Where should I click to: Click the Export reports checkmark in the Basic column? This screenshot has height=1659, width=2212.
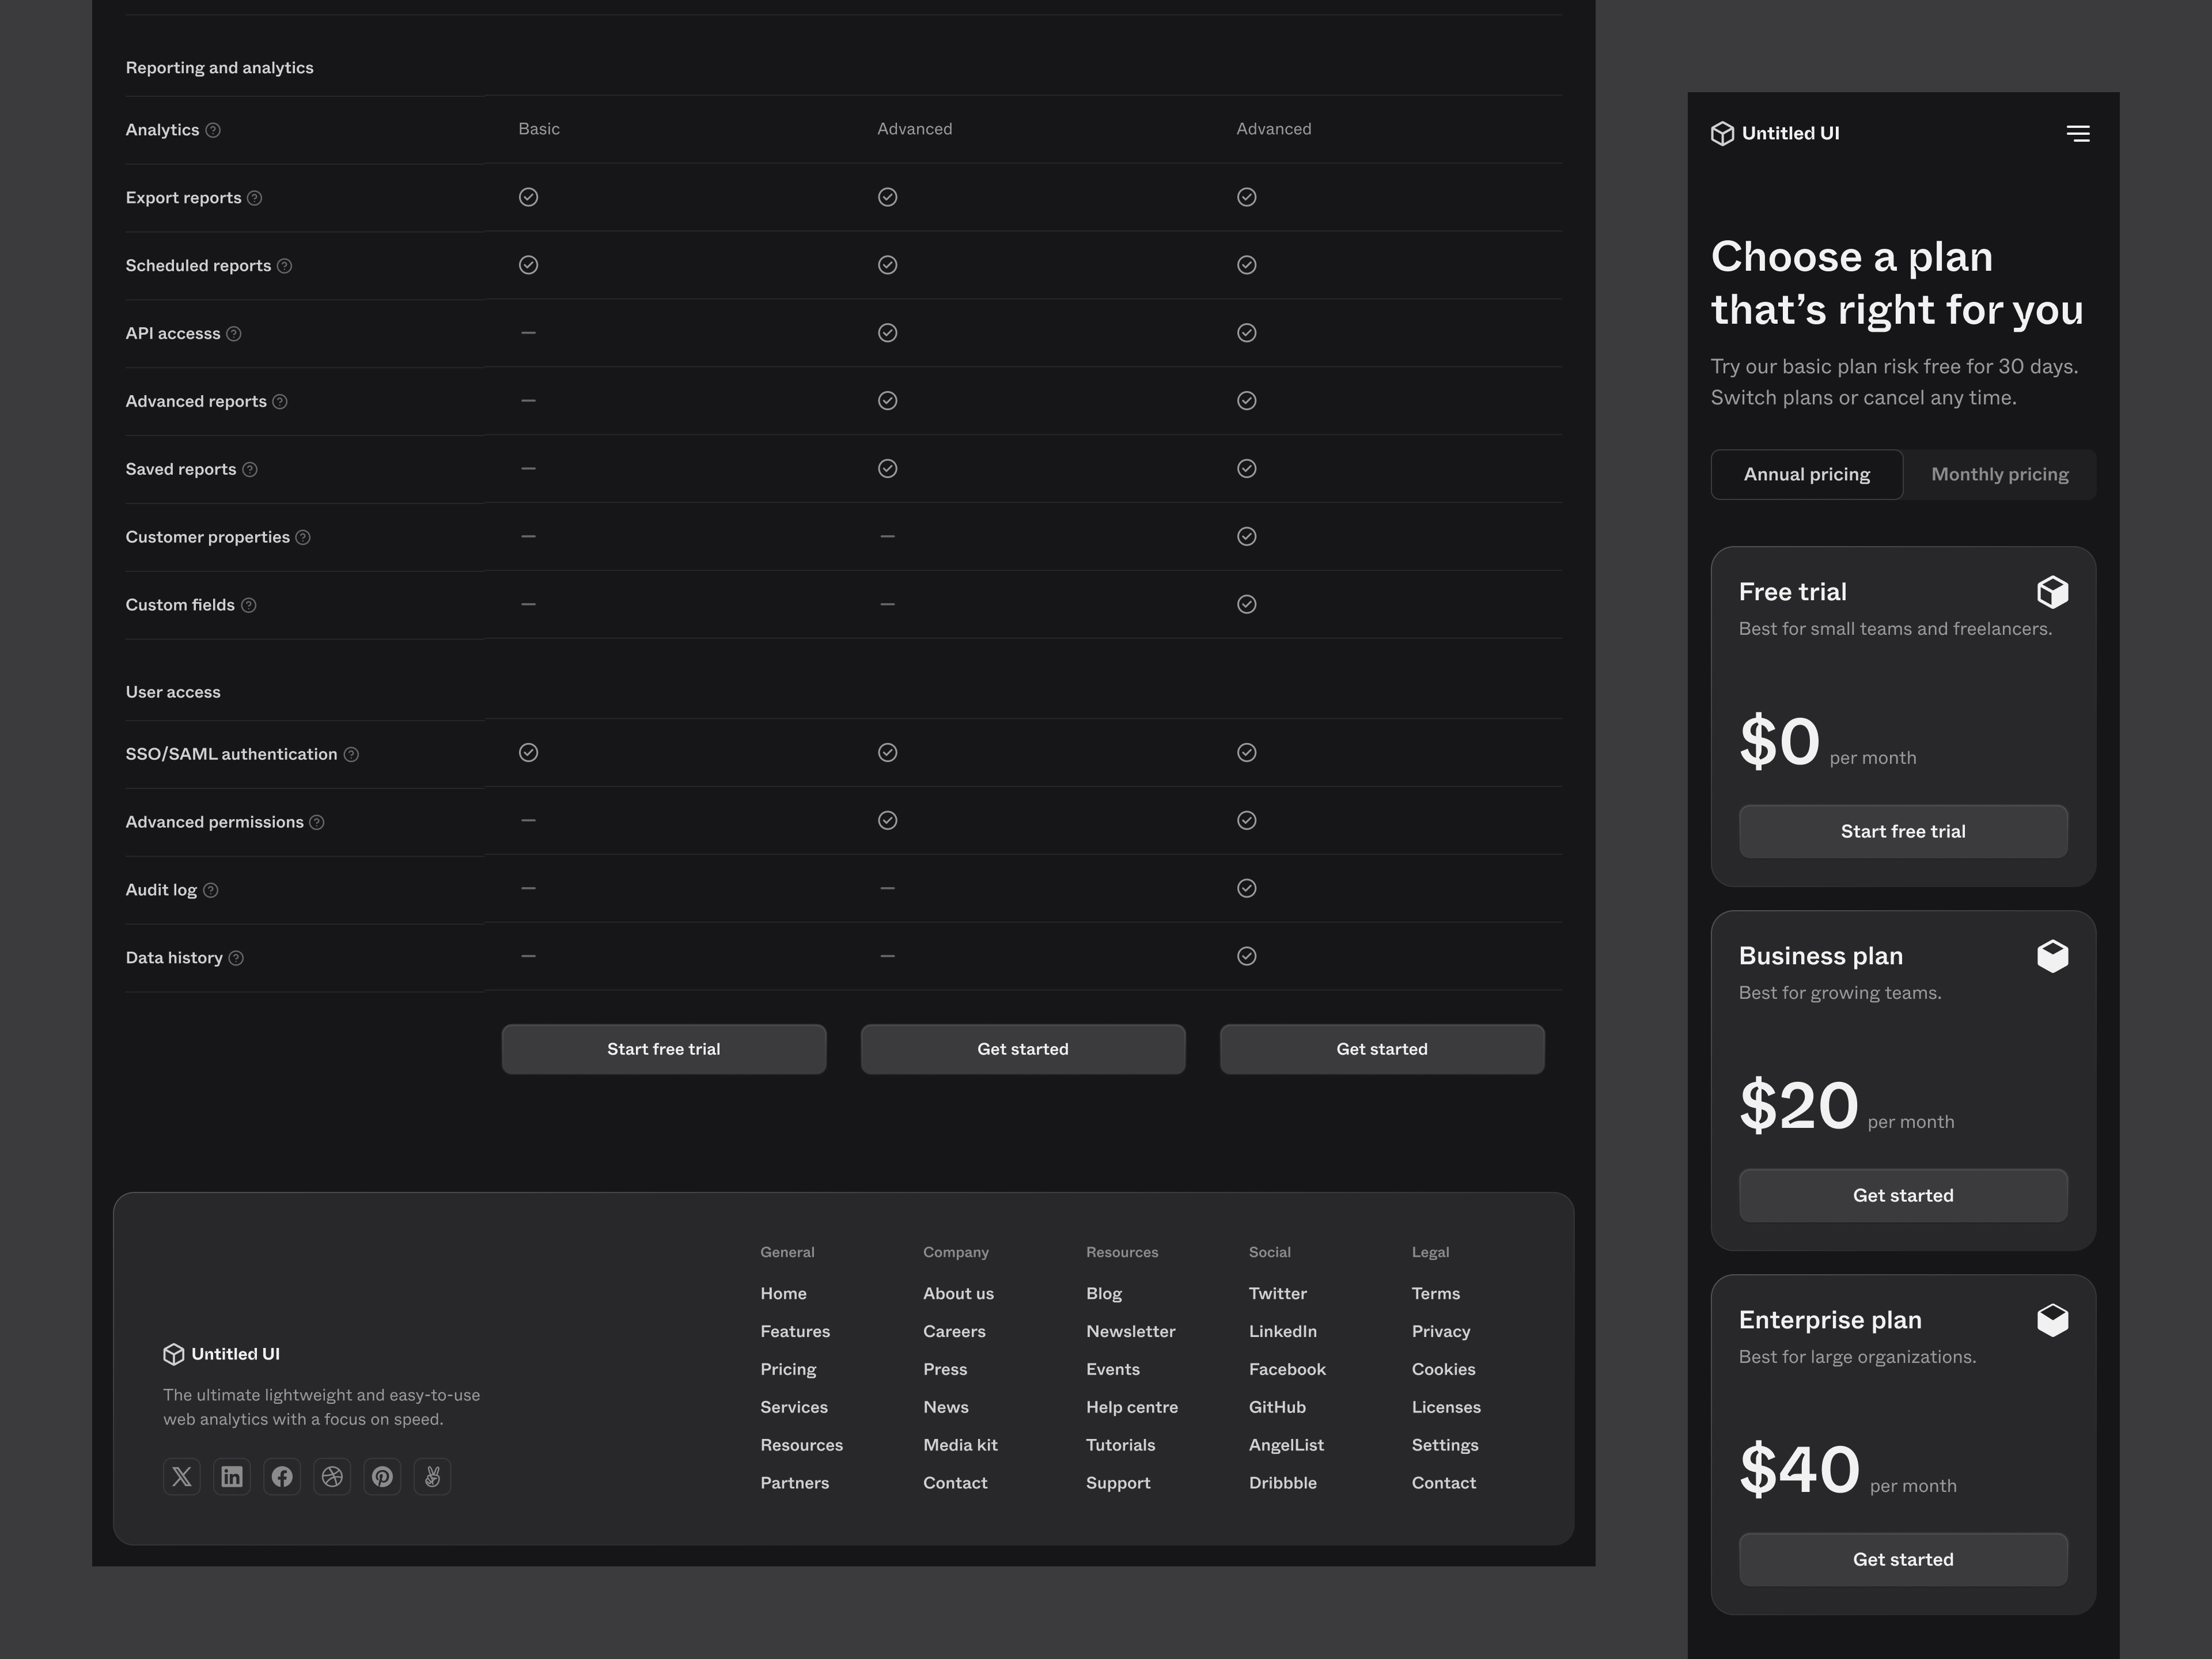tap(528, 197)
